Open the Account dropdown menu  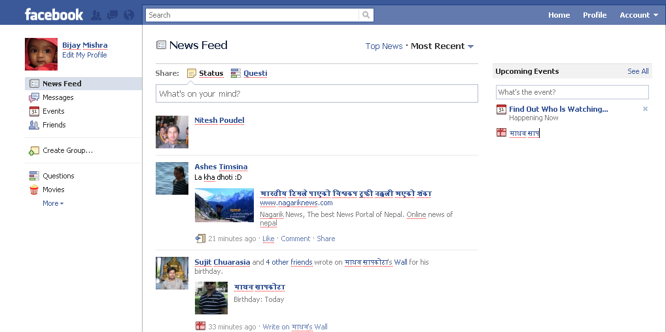639,15
